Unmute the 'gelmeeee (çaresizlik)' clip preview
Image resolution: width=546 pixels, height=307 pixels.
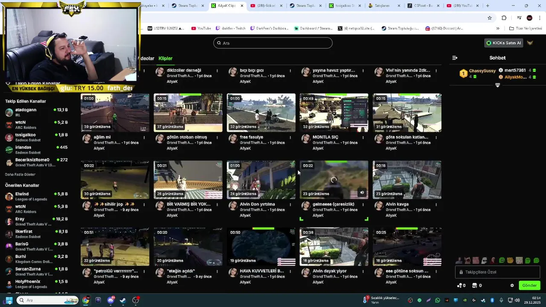click(362, 192)
